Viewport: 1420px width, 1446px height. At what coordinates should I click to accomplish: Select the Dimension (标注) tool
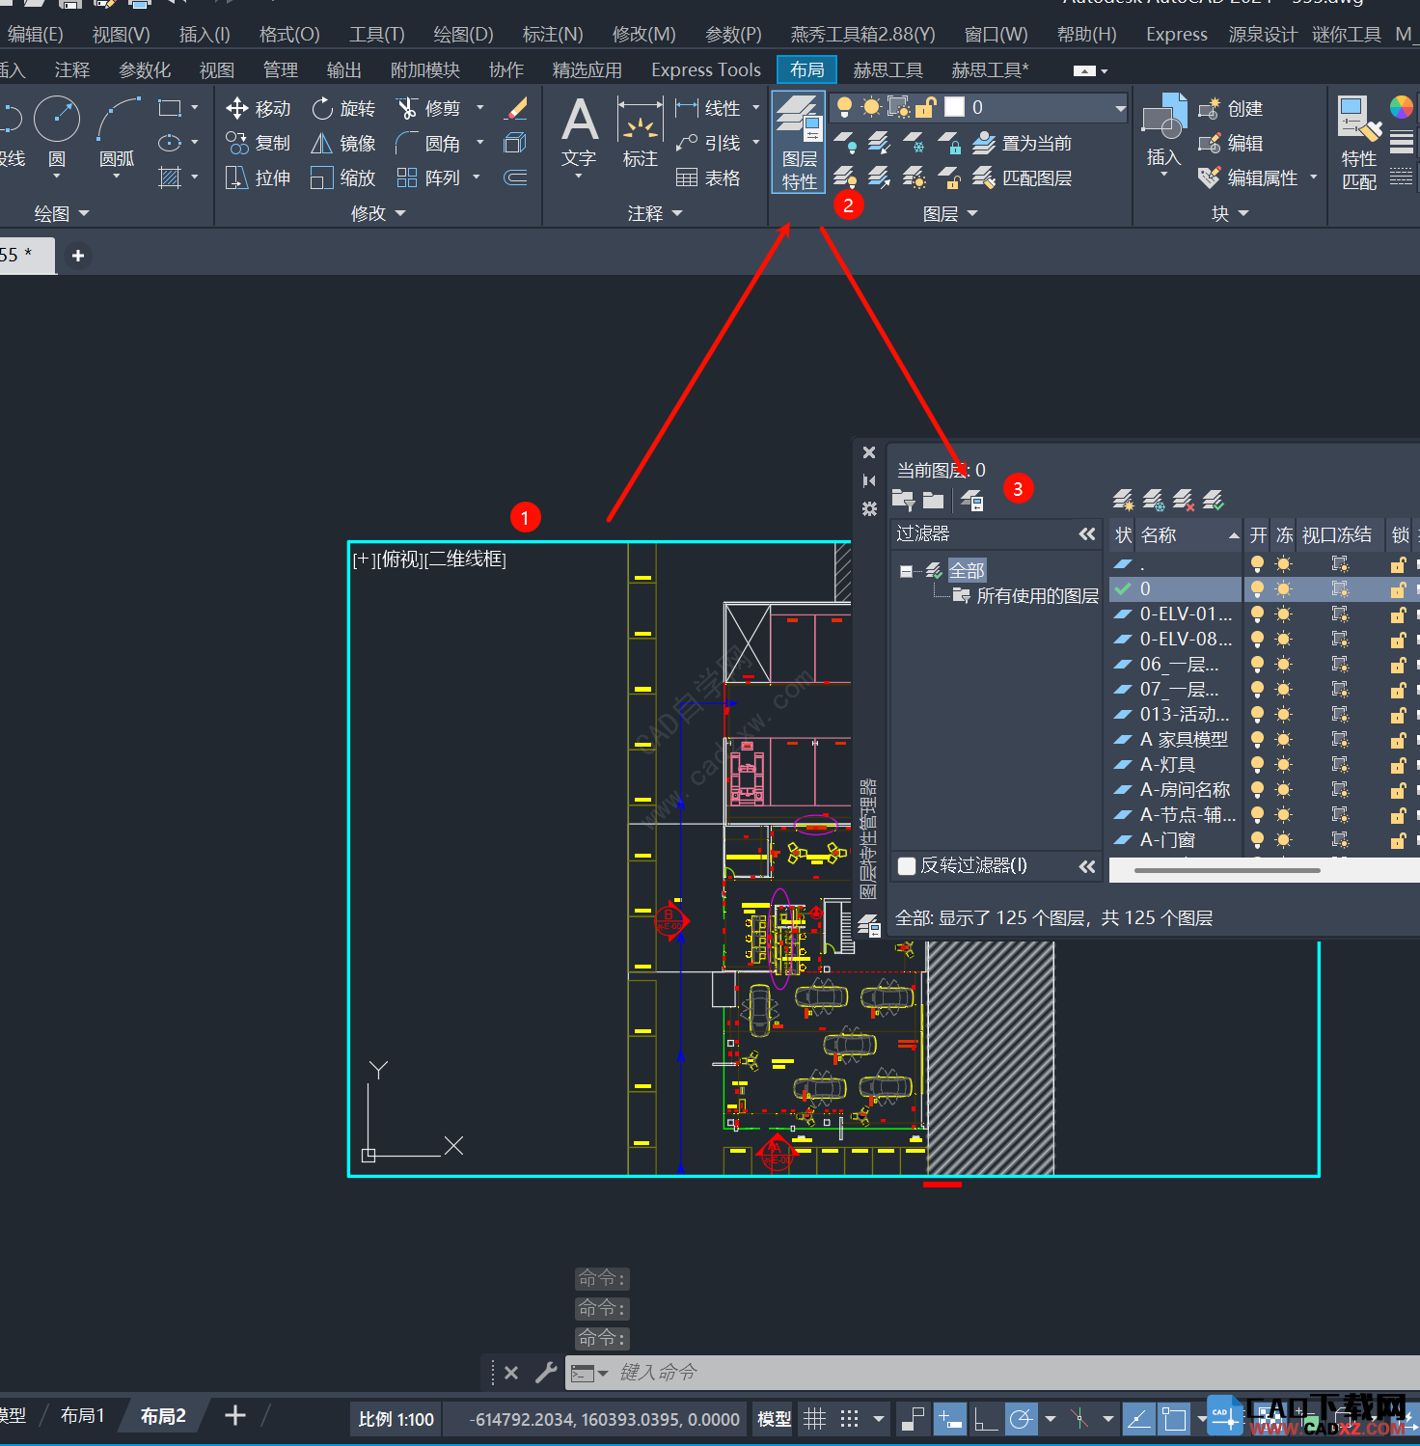tap(640, 135)
